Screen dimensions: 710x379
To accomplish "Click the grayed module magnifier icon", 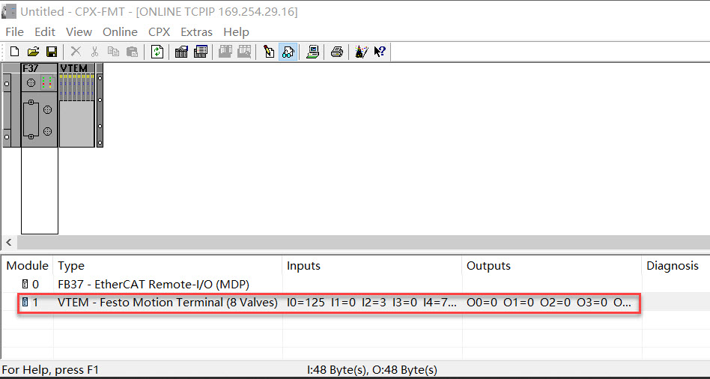I will click(244, 52).
